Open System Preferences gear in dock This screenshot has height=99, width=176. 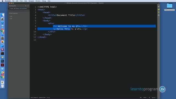2,38
